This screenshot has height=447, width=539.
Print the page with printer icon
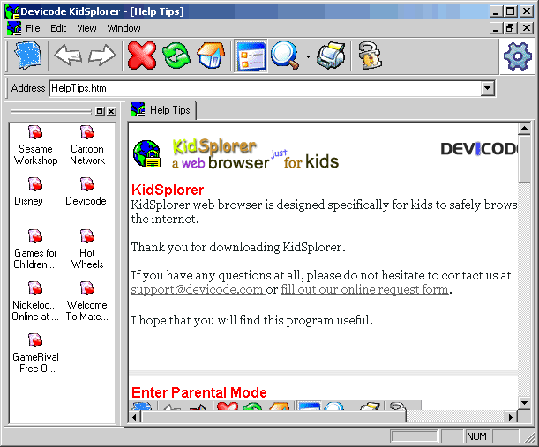pos(332,55)
